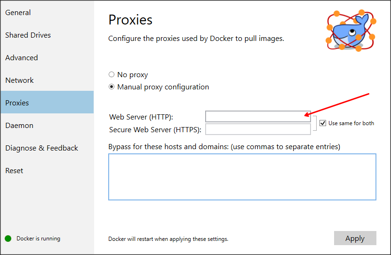This screenshot has height=255, width=391.
Task: Focus the Secure Web Server (HTTPS) field
Action: tap(258, 129)
